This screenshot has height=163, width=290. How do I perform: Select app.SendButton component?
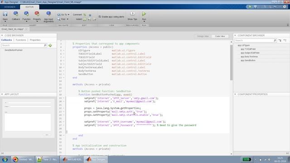(x=248, y=60)
